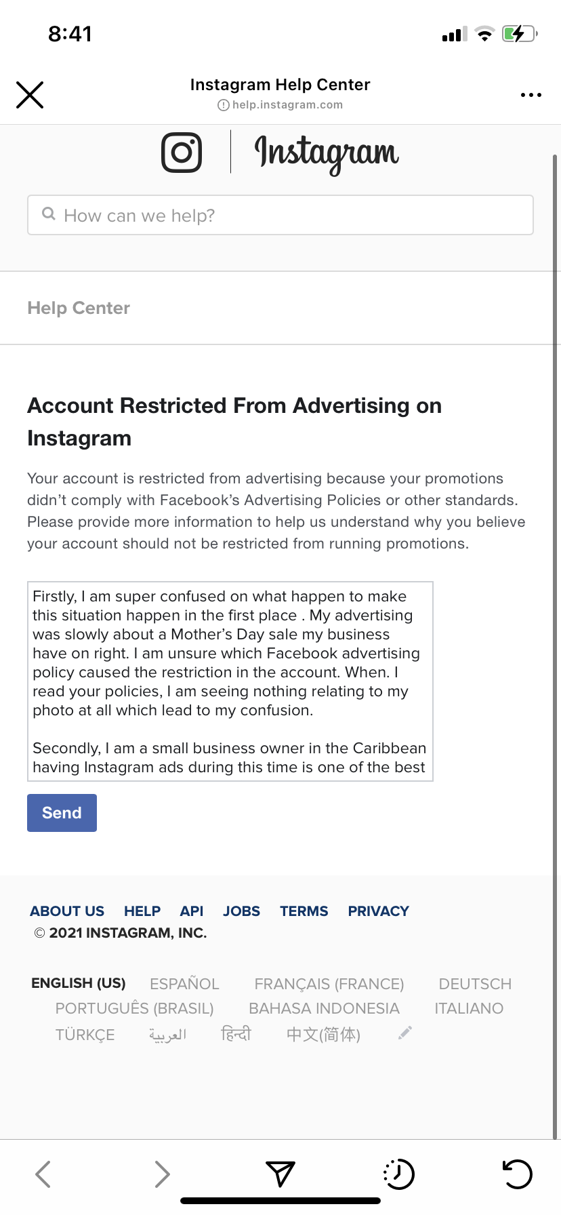Go back using the left arrow
561x1215 pixels.
[x=43, y=1174]
